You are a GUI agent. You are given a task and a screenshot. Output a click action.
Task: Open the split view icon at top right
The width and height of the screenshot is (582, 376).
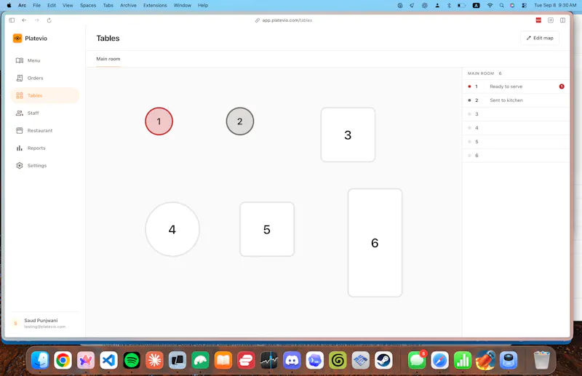(x=562, y=20)
